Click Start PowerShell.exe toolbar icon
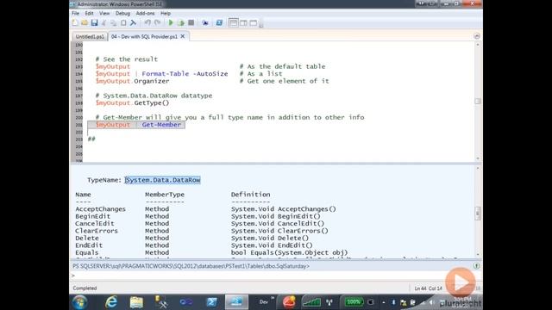Viewport: 552px width, 310px height. 219,23
